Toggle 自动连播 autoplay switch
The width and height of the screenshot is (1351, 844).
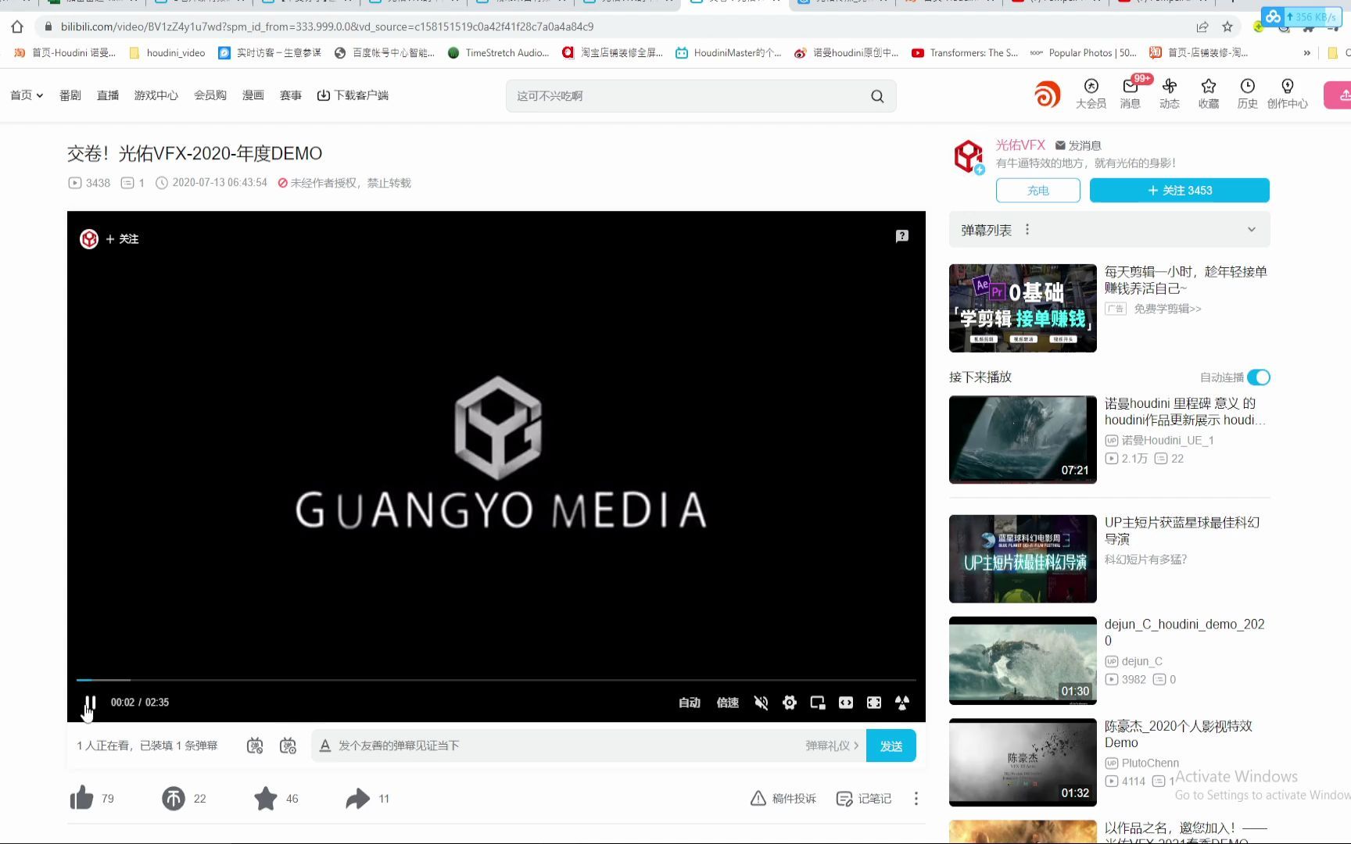click(x=1259, y=377)
